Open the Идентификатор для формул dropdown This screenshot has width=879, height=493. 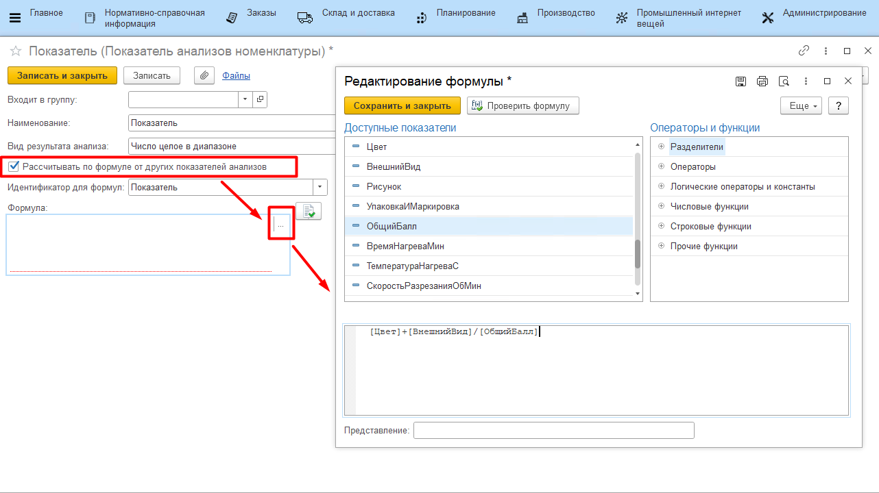(320, 187)
